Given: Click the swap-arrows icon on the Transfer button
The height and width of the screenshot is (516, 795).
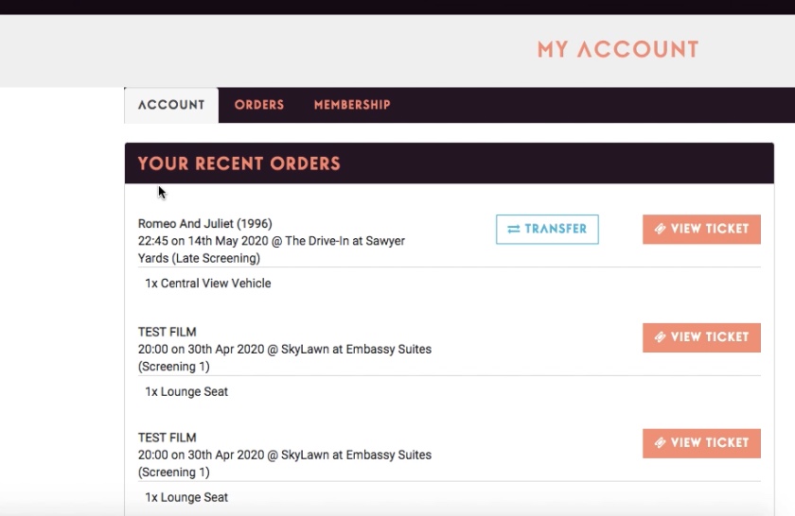Looking at the screenshot, I should coord(514,230).
